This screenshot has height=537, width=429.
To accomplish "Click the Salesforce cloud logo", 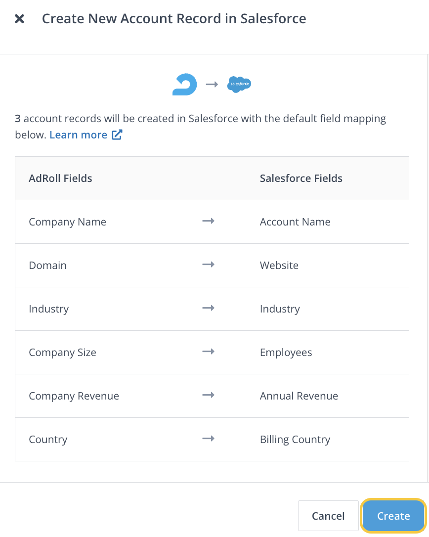I will (239, 85).
